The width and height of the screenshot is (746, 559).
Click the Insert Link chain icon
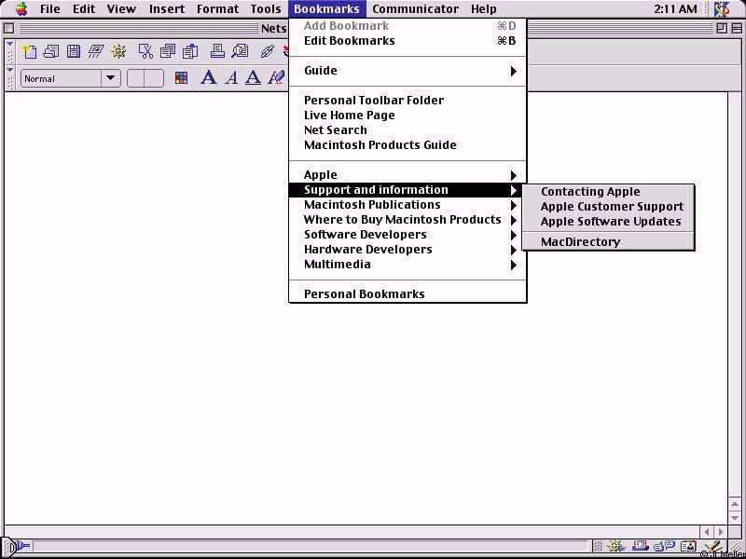[268, 51]
